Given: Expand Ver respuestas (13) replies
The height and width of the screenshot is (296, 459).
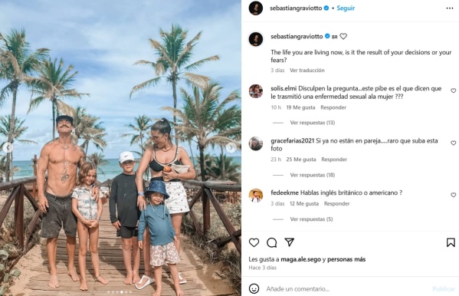Looking at the screenshot, I should pyautogui.click(x=313, y=123).
